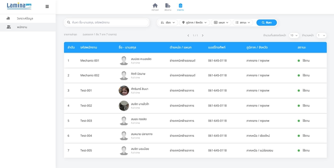Click employee code Test-001

point(86,91)
